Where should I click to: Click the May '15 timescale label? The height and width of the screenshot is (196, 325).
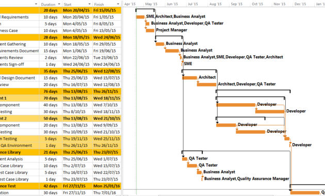click(151, 4)
